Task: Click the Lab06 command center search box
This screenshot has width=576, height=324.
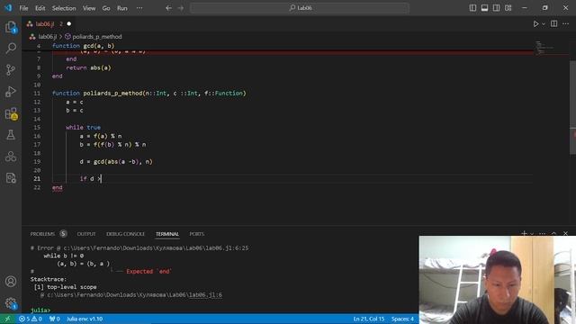Action: (x=300, y=8)
